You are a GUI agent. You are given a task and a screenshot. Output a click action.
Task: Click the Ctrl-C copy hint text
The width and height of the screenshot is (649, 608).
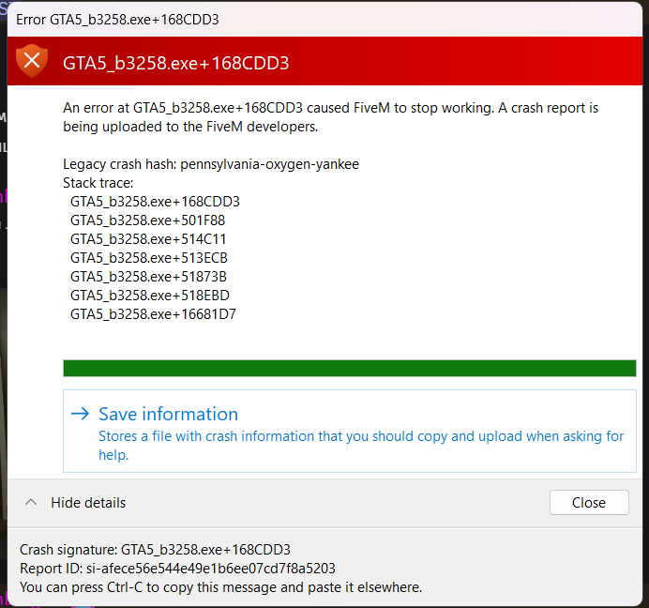[220, 587]
